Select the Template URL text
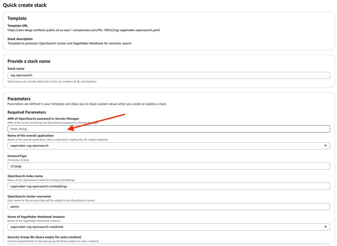 point(83,30)
